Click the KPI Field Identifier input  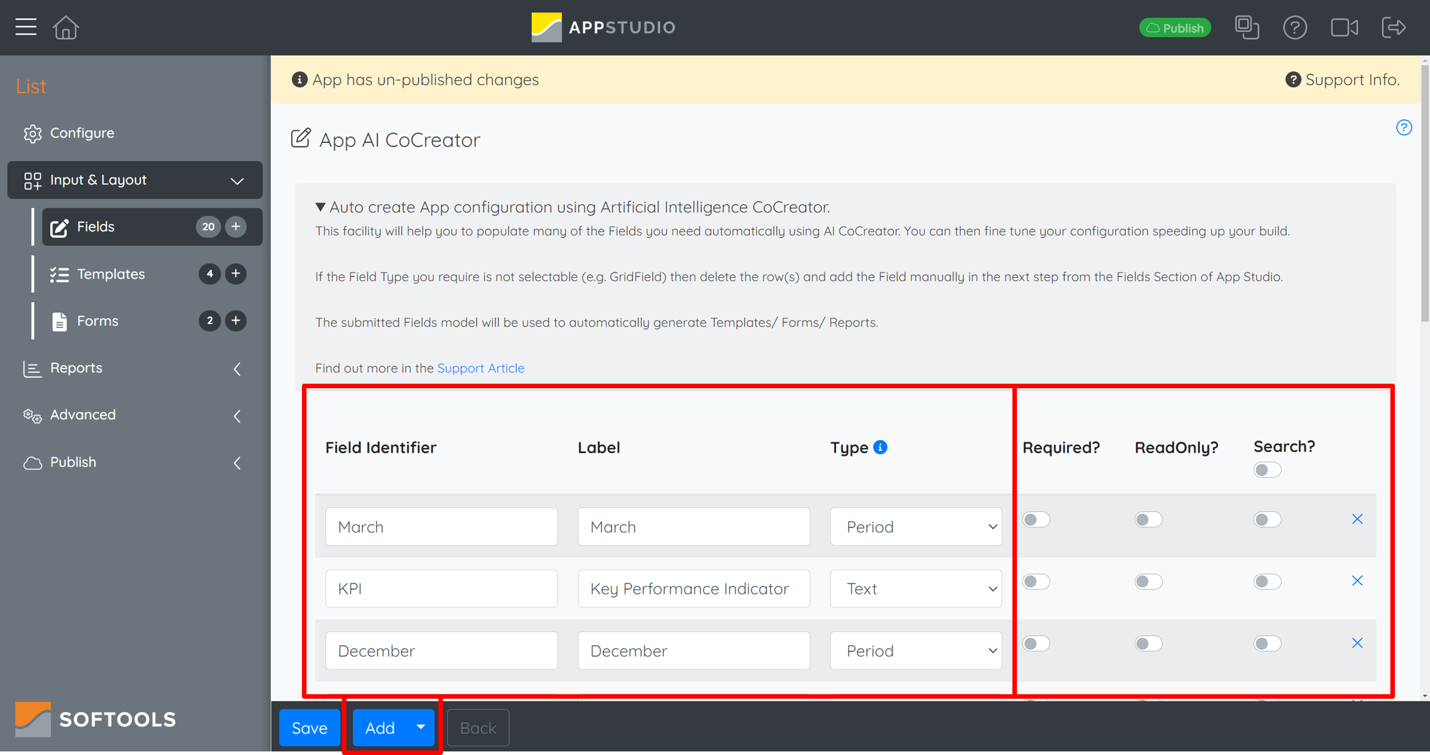point(441,588)
